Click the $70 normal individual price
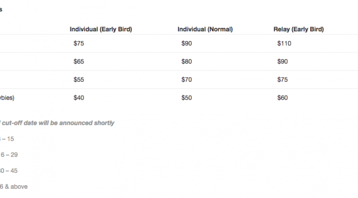Image resolution: width=358 pixels, height=198 pixels. [x=187, y=80]
